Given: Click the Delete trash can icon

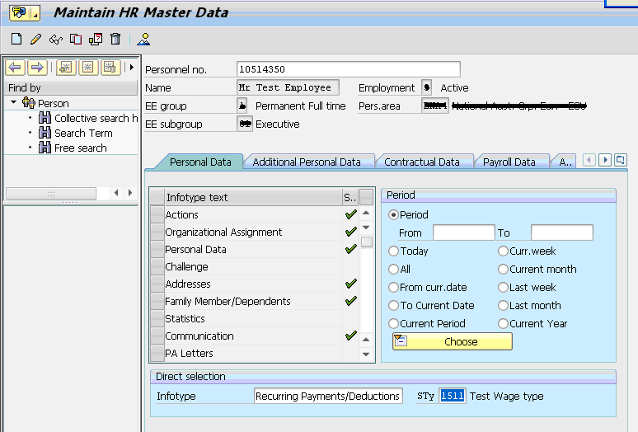Looking at the screenshot, I should [x=115, y=39].
